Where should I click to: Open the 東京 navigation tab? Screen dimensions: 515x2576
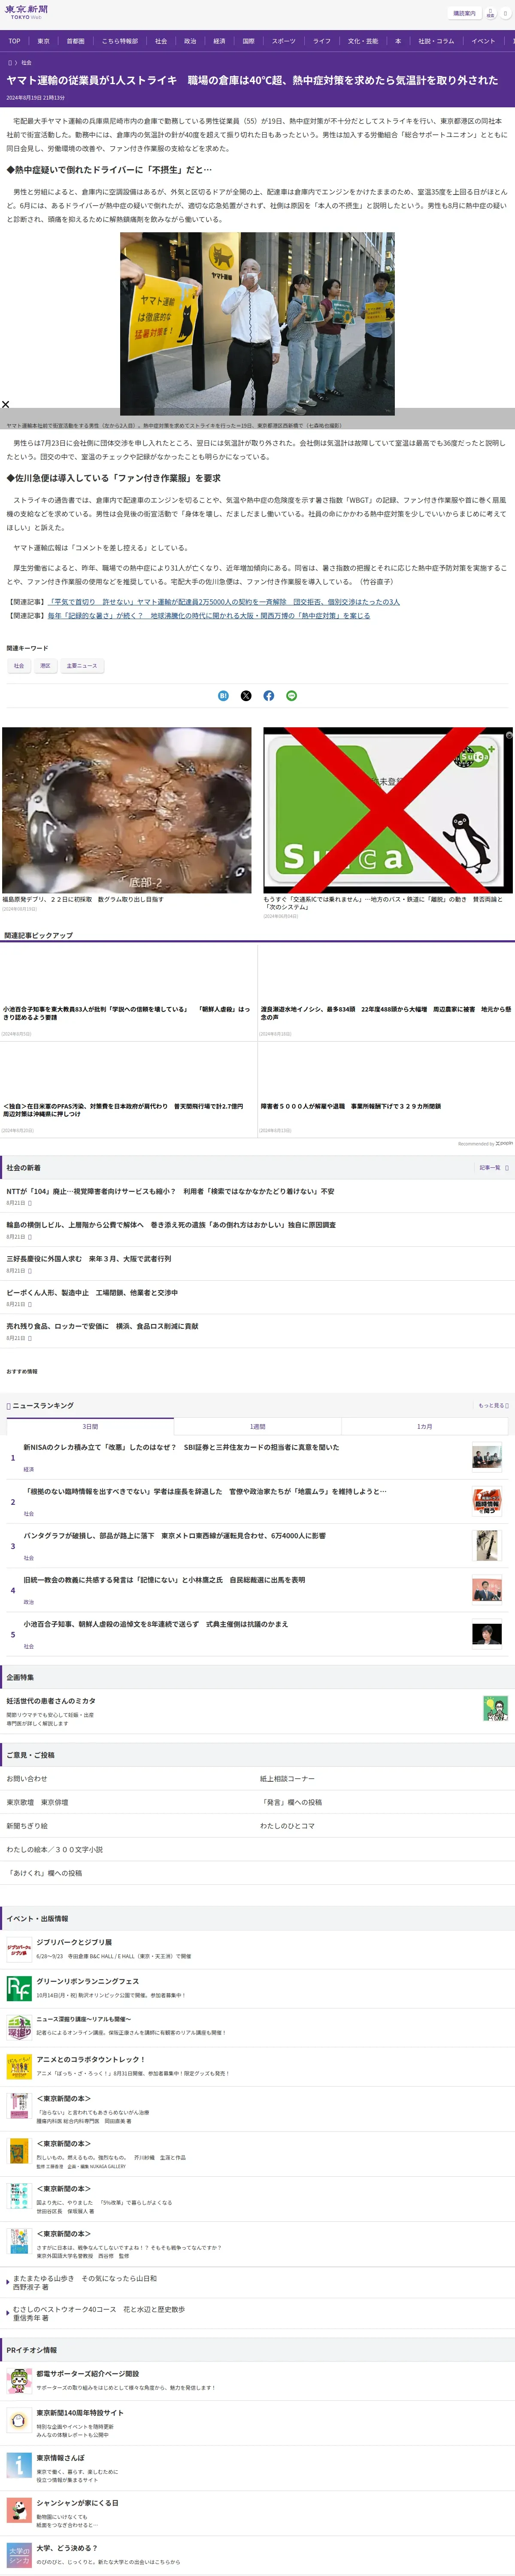coord(43,41)
